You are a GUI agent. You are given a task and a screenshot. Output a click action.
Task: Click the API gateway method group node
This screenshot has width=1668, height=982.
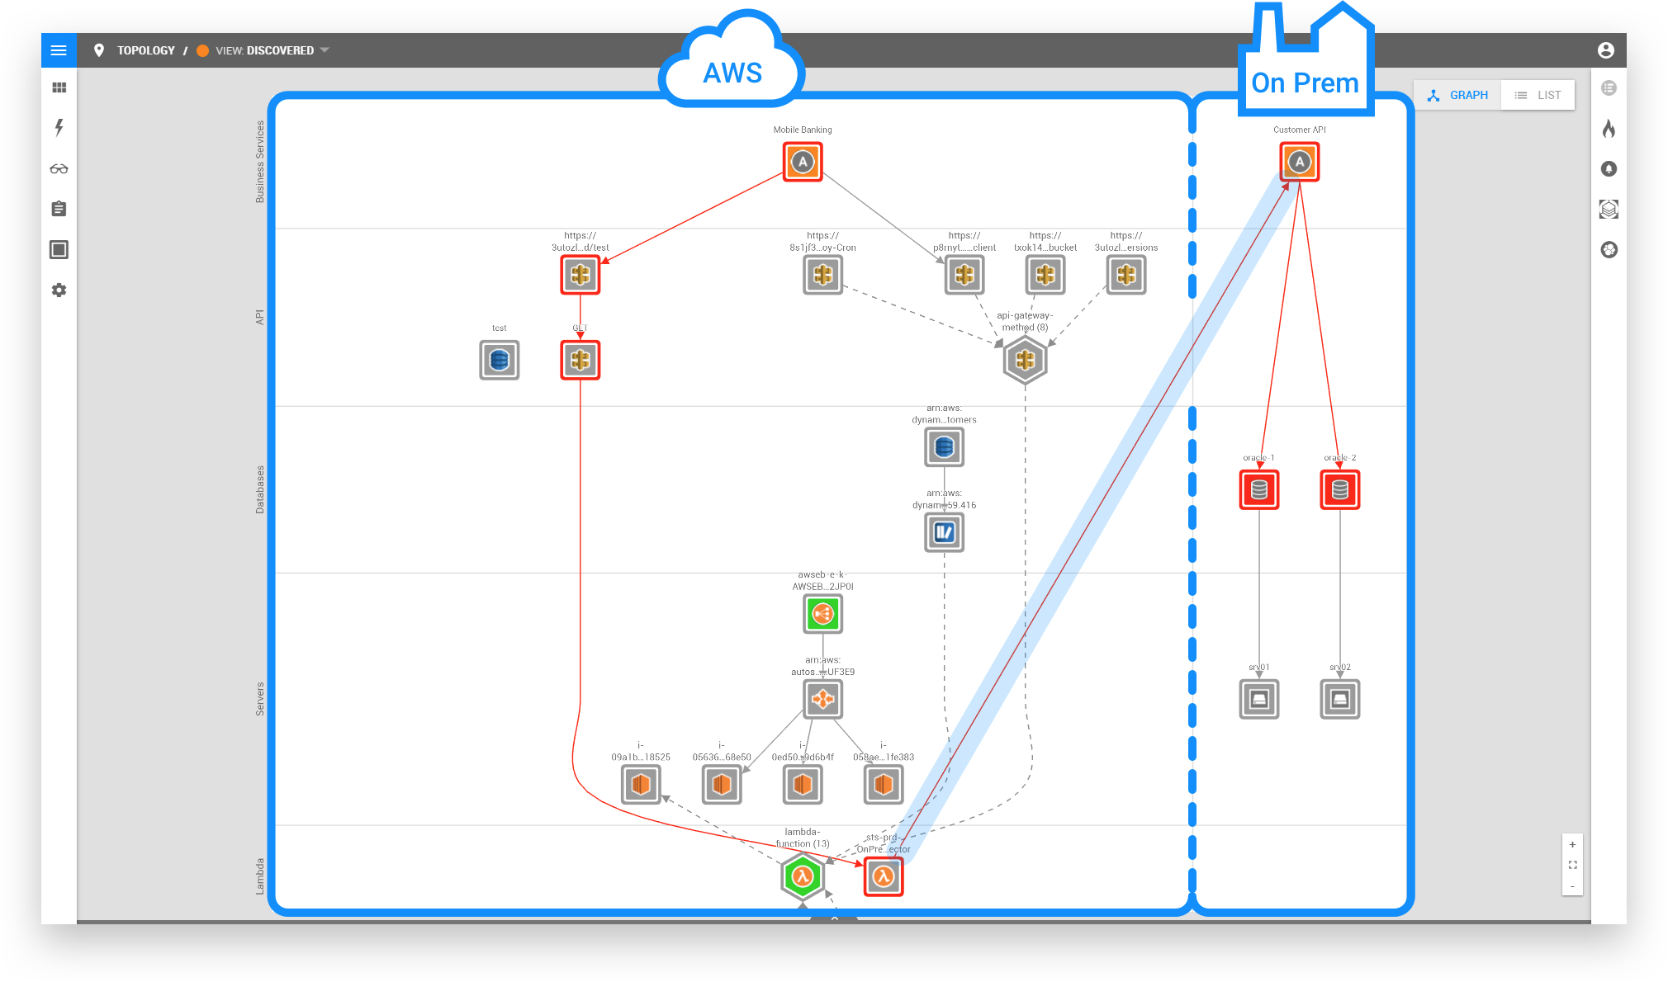tap(1025, 360)
